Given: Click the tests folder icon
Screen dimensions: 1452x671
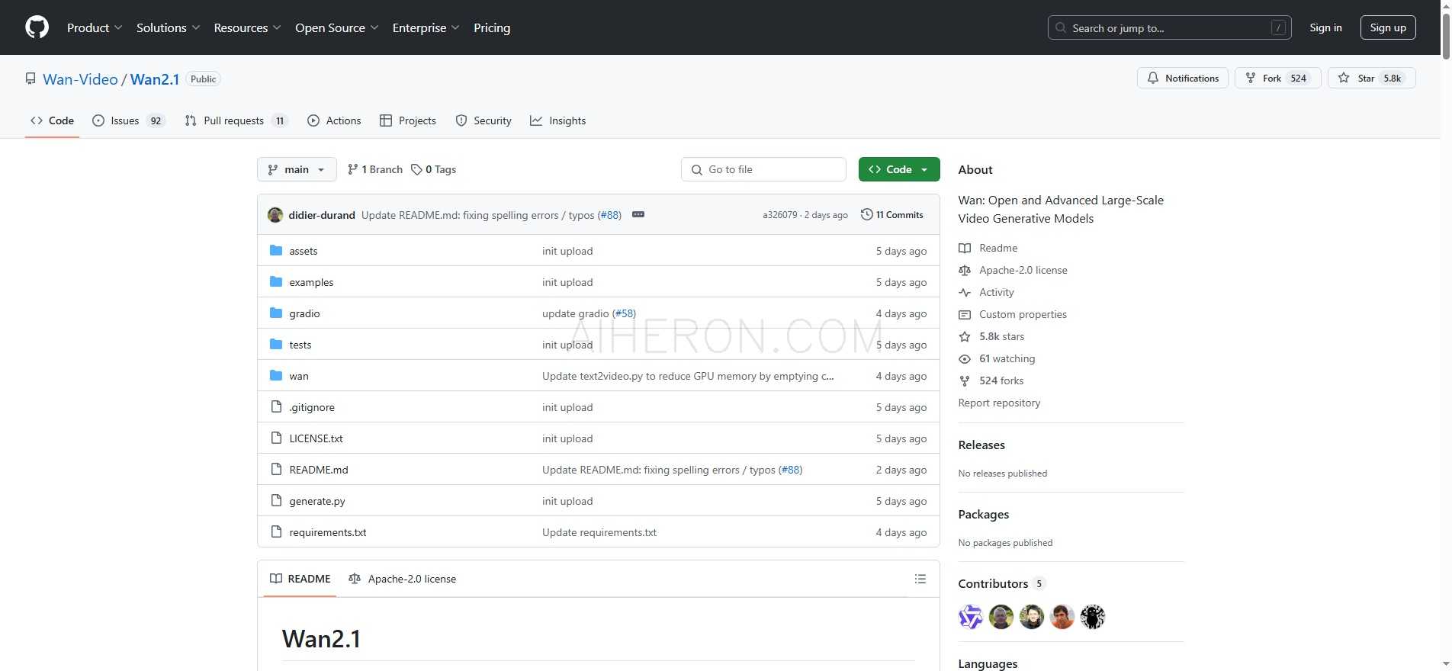Looking at the screenshot, I should coord(276,344).
